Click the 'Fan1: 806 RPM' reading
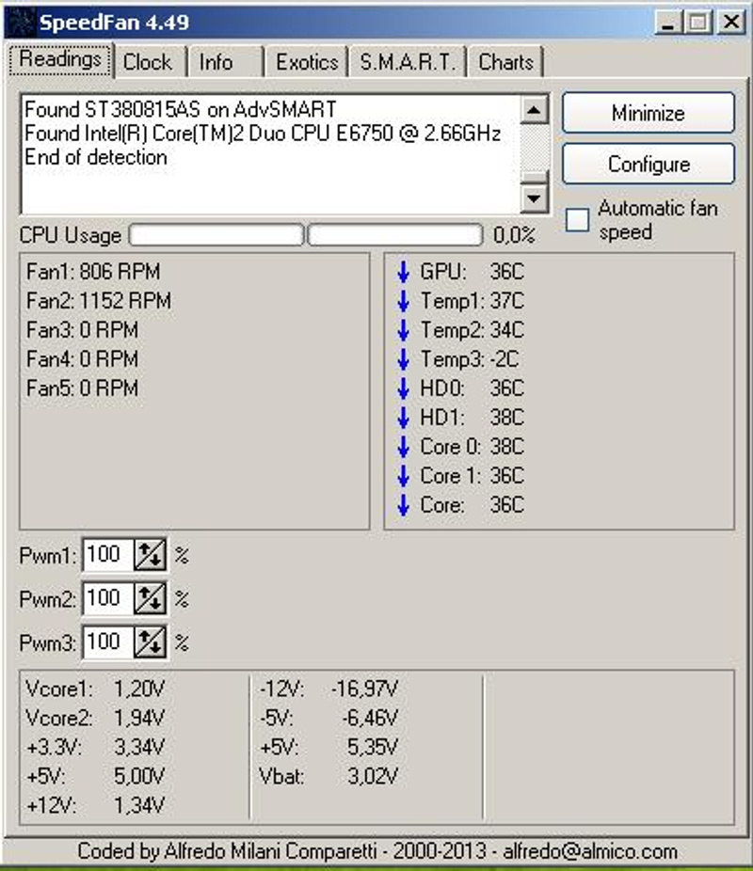 [x=93, y=272]
